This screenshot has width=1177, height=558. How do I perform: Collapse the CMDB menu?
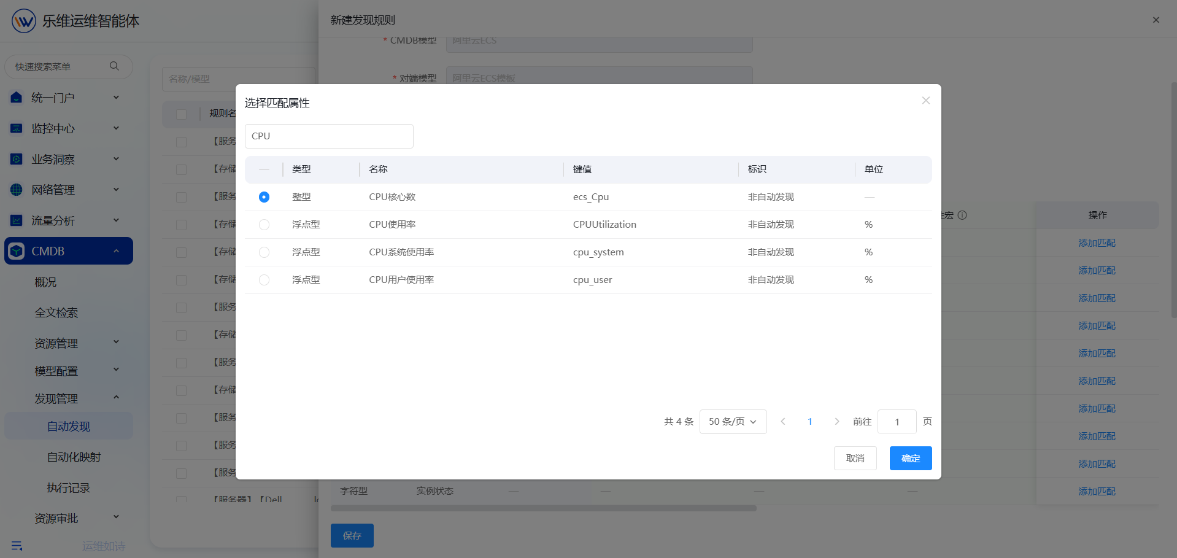(116, 251)
